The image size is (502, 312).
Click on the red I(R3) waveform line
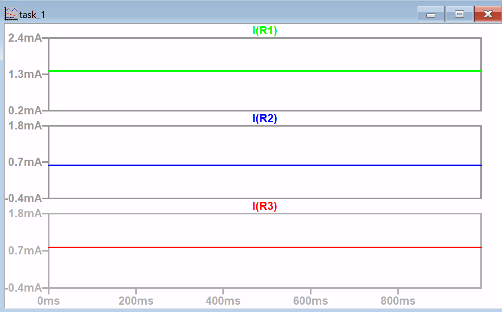265,247
